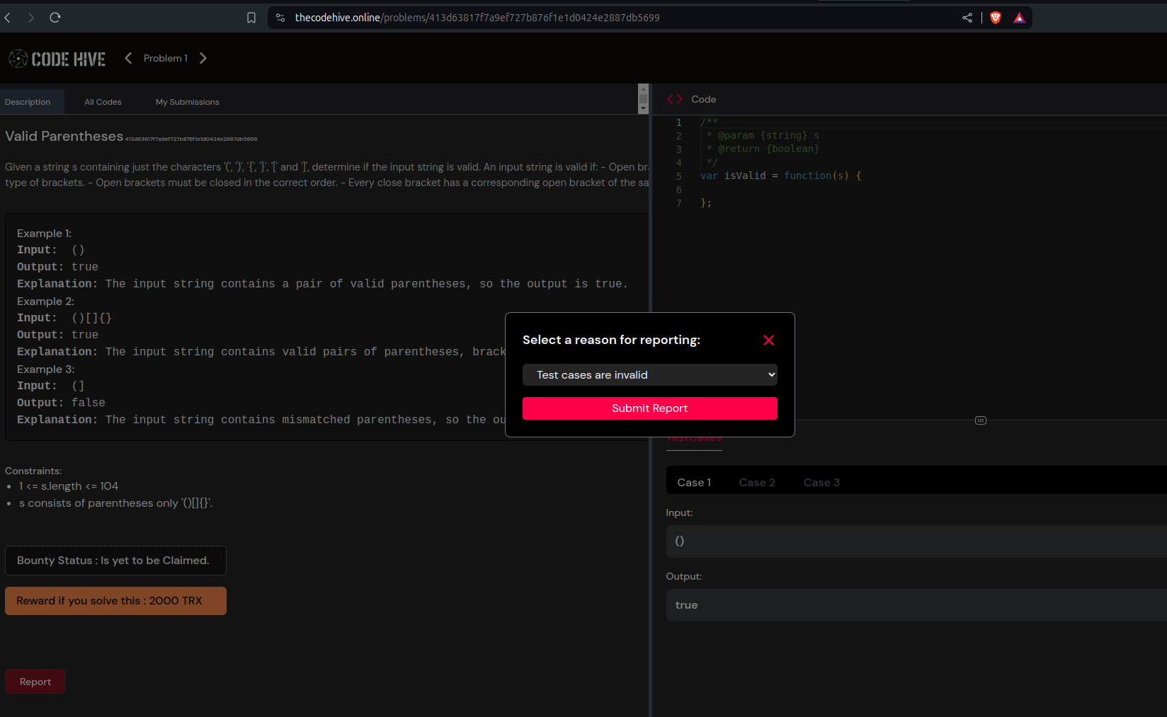
Task: View site information icon in address bar
Action: click(x=280, y=18)
